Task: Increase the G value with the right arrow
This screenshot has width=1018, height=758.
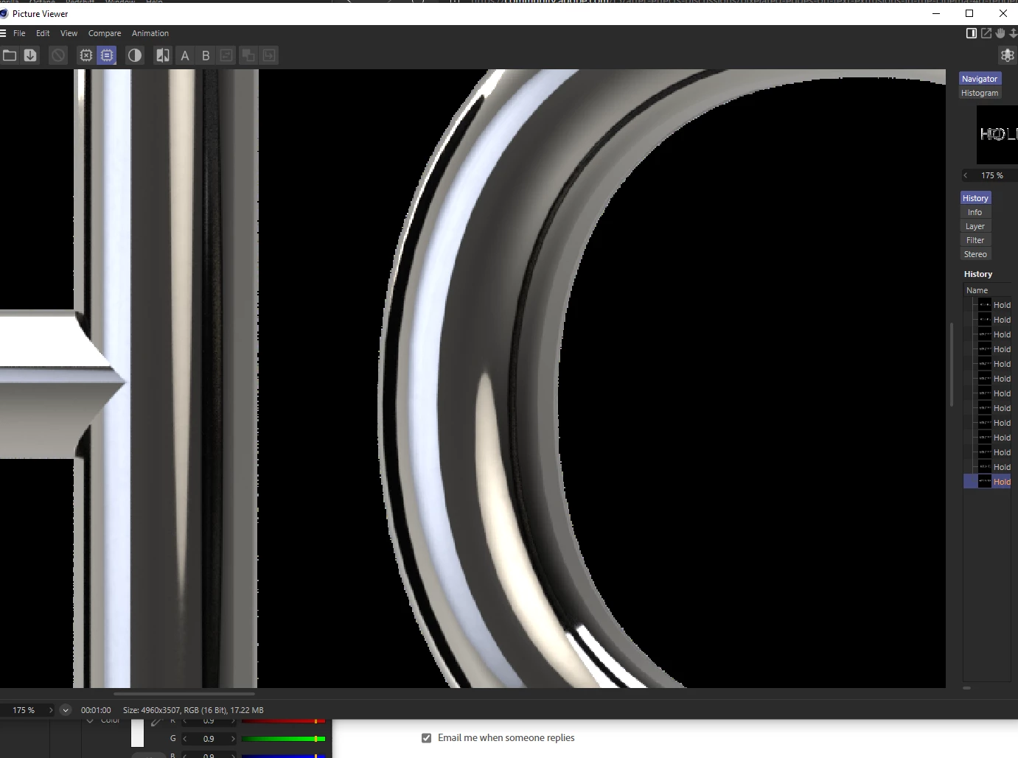Action: click(x=233, y=738)
